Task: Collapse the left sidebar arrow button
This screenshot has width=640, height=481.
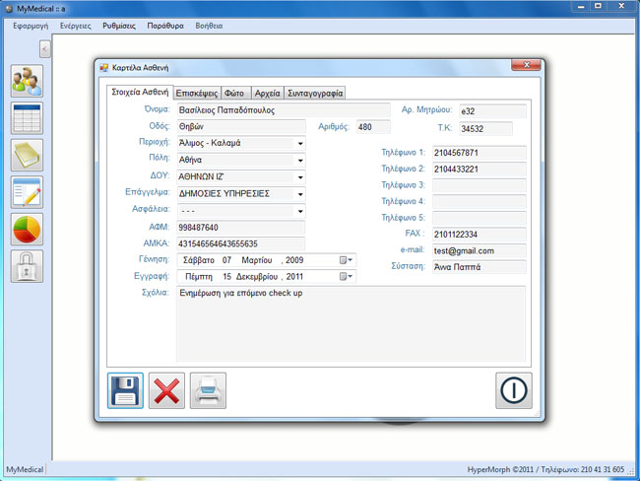Action: (44, 49)
